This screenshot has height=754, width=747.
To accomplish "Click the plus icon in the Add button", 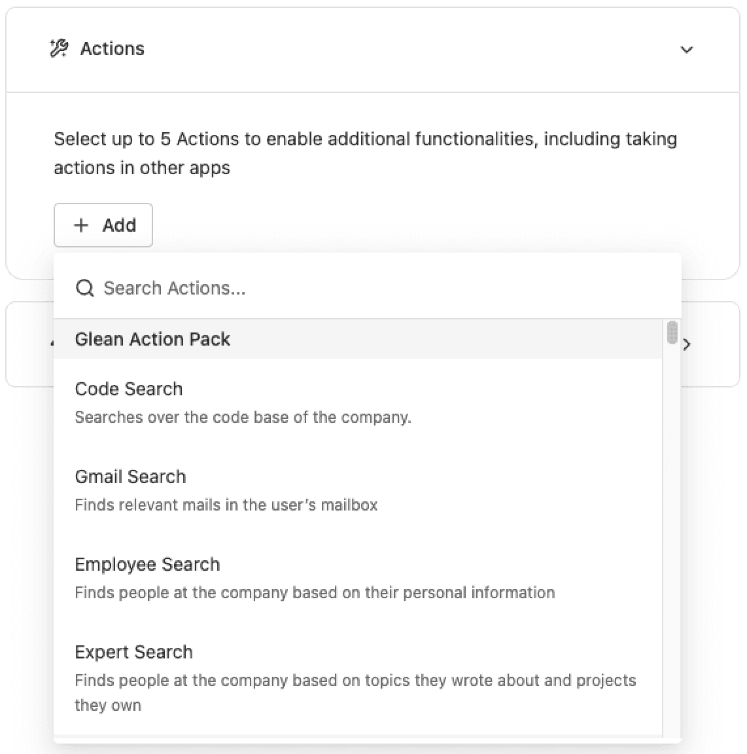I will [81, 225].
